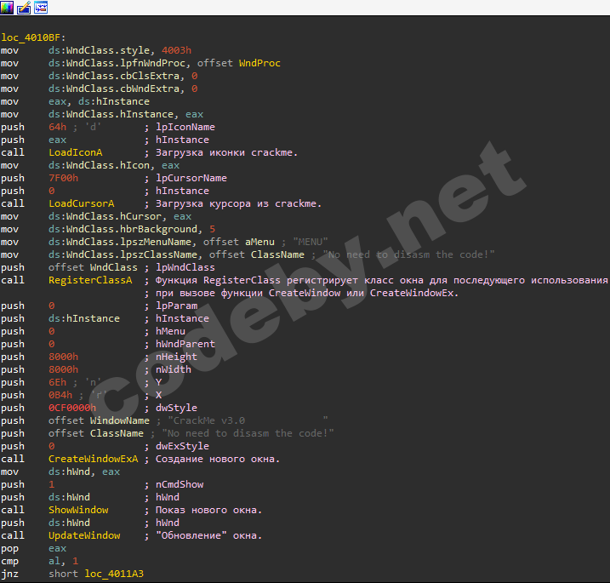
Task: Click ClassName in the lpszClassName line
Action: [x=277, y=255]
